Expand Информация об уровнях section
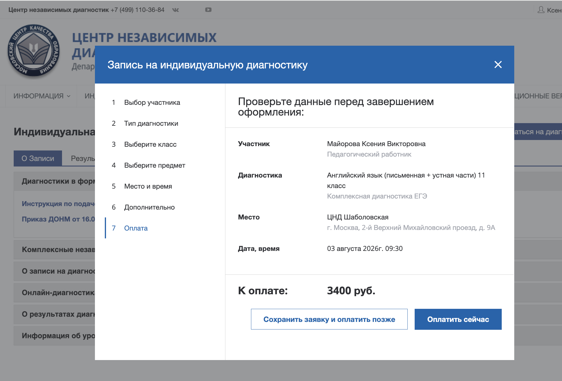The width and height of the screenshot is (562, 381). point(54,336)
